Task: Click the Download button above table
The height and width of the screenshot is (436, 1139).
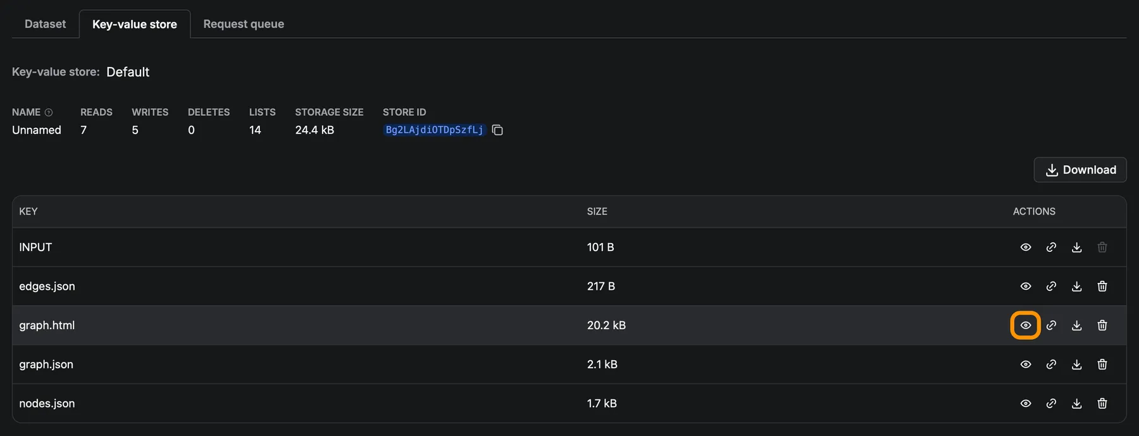Action: pyautogui.click(x=1080, y=170)
